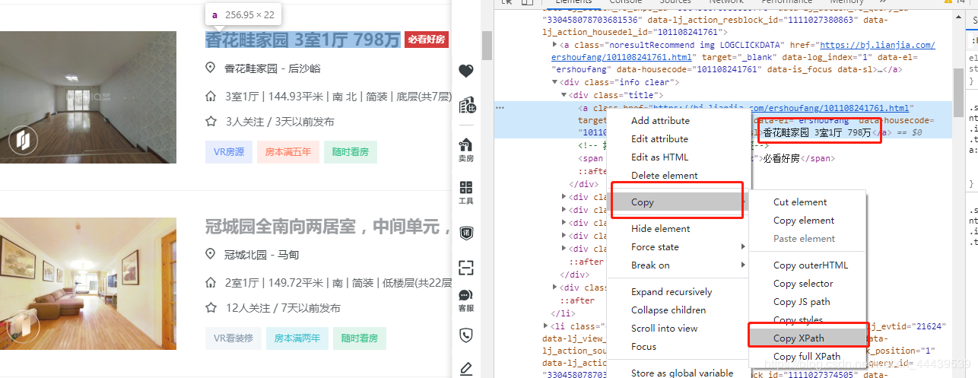The height and width of the screenshot is (378, 978).
Task: Select Copy outerHTML
Action: [x=810, y=265]
